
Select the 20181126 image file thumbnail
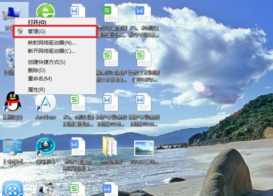point(144,148)
